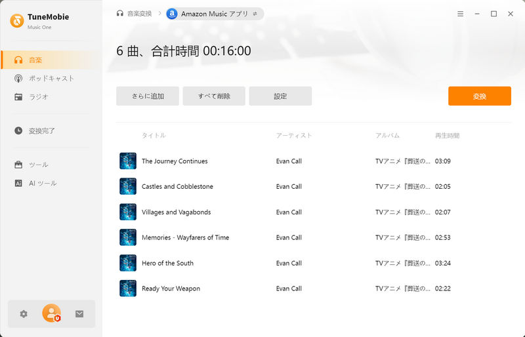Click album art of Ready Your Weapon
The height and width of the screenshot is (337, 525).
coord(128,288)
